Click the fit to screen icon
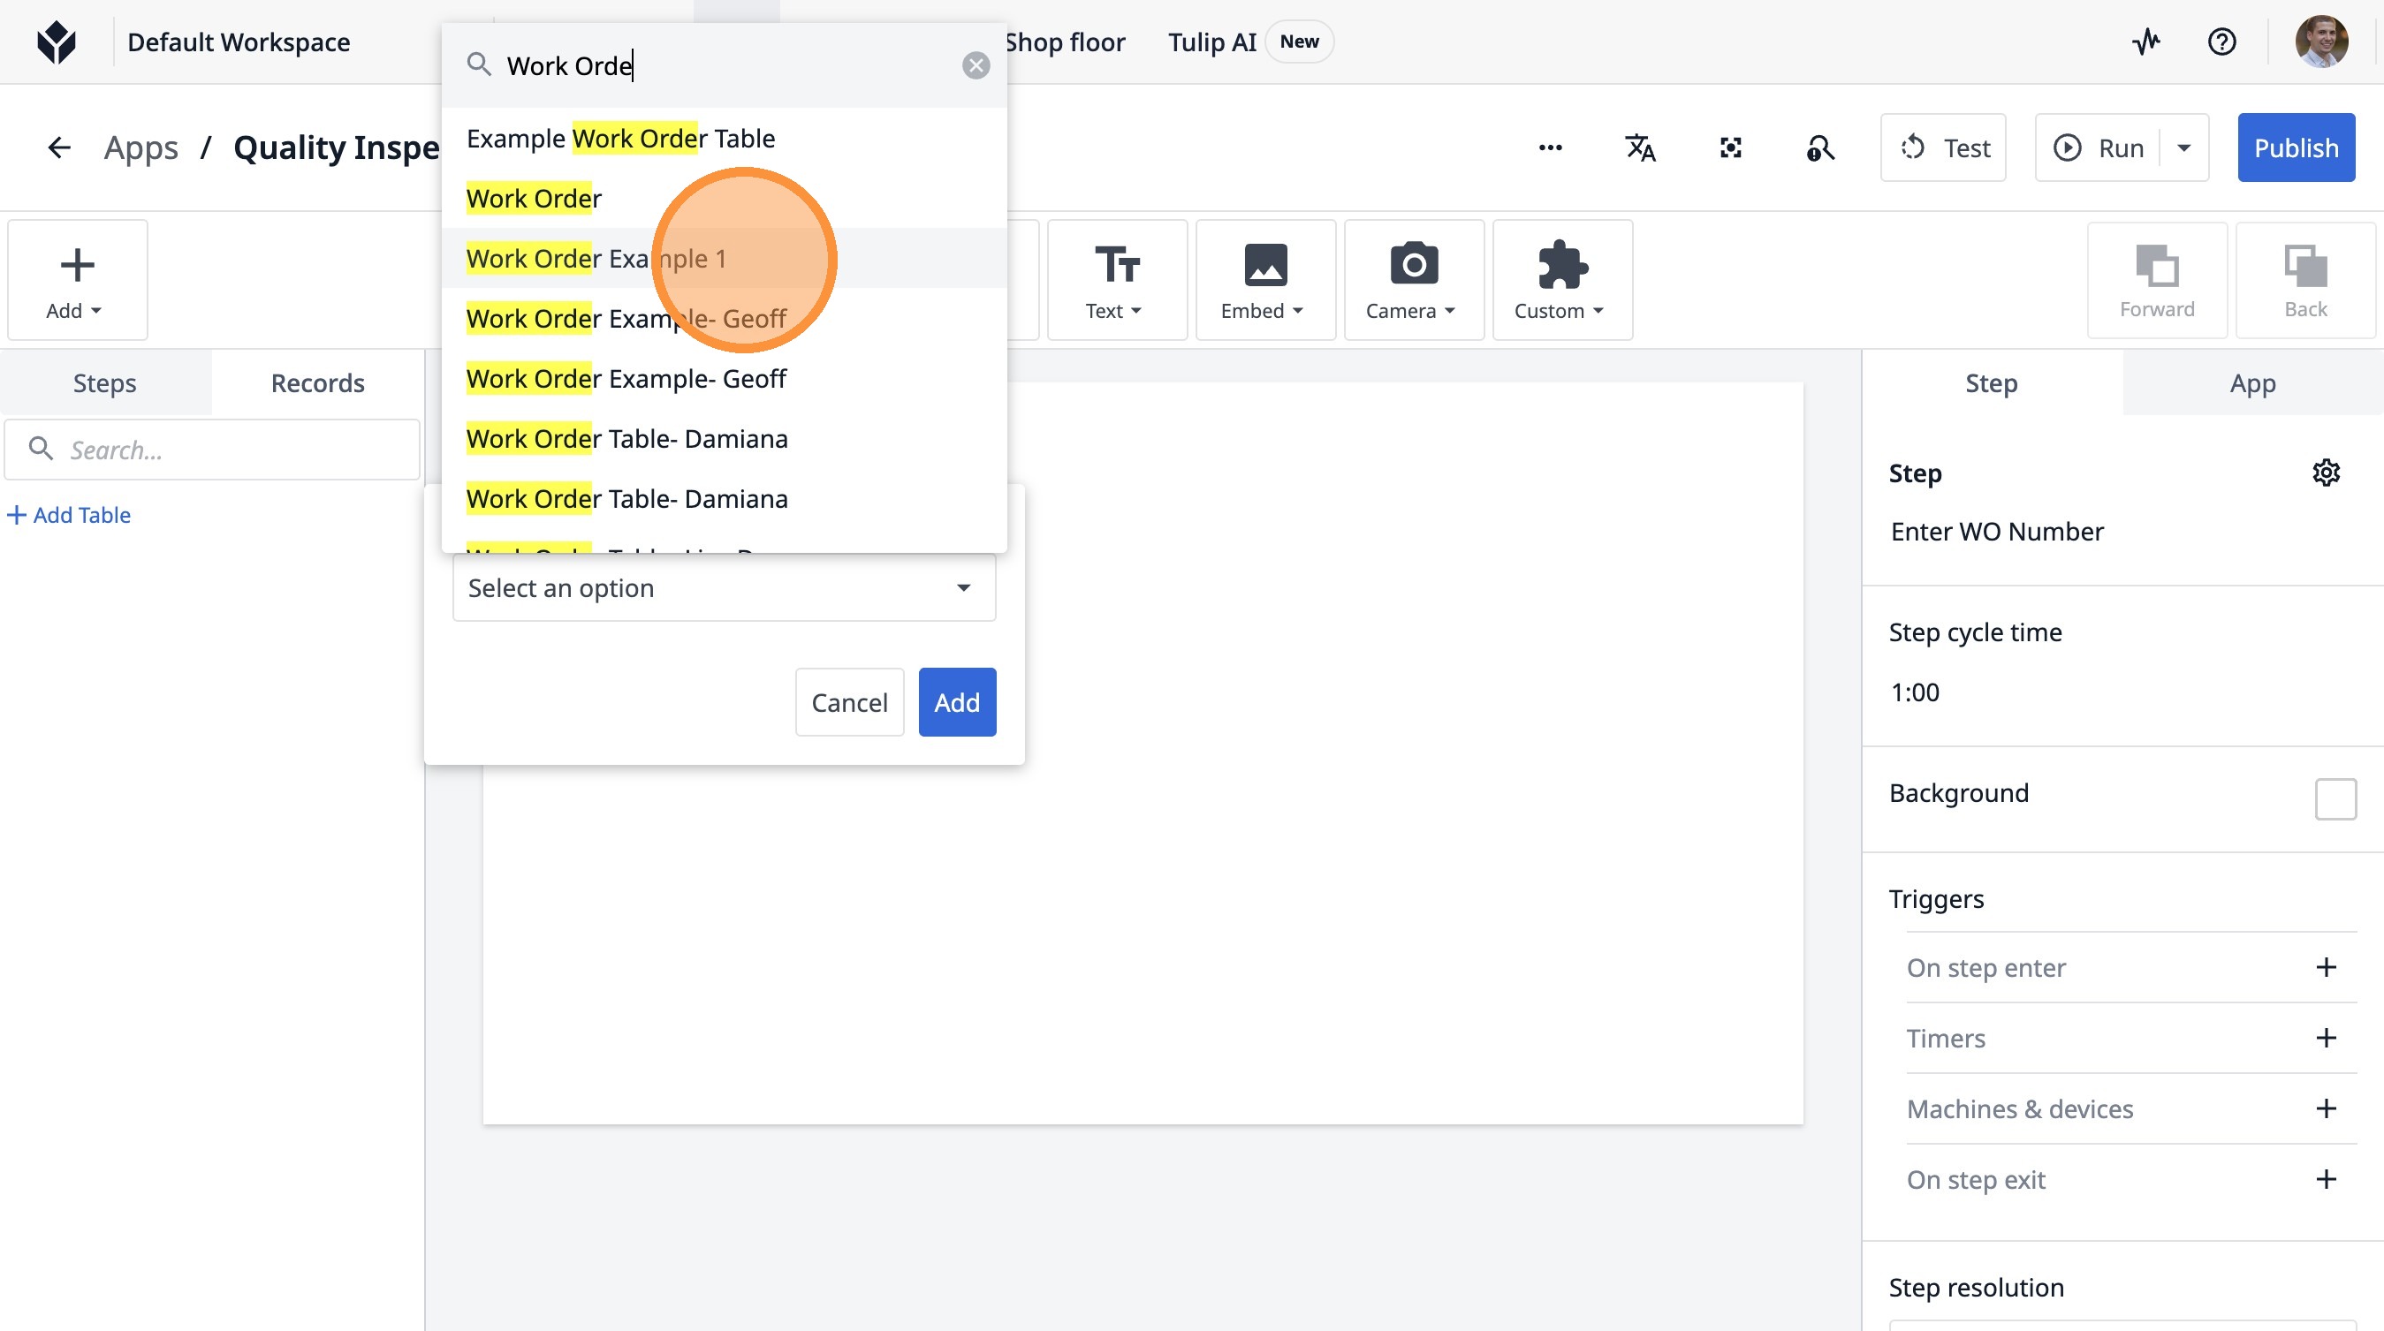This screenshot has height=1331, width=2384. click(x=1731, y=148)
